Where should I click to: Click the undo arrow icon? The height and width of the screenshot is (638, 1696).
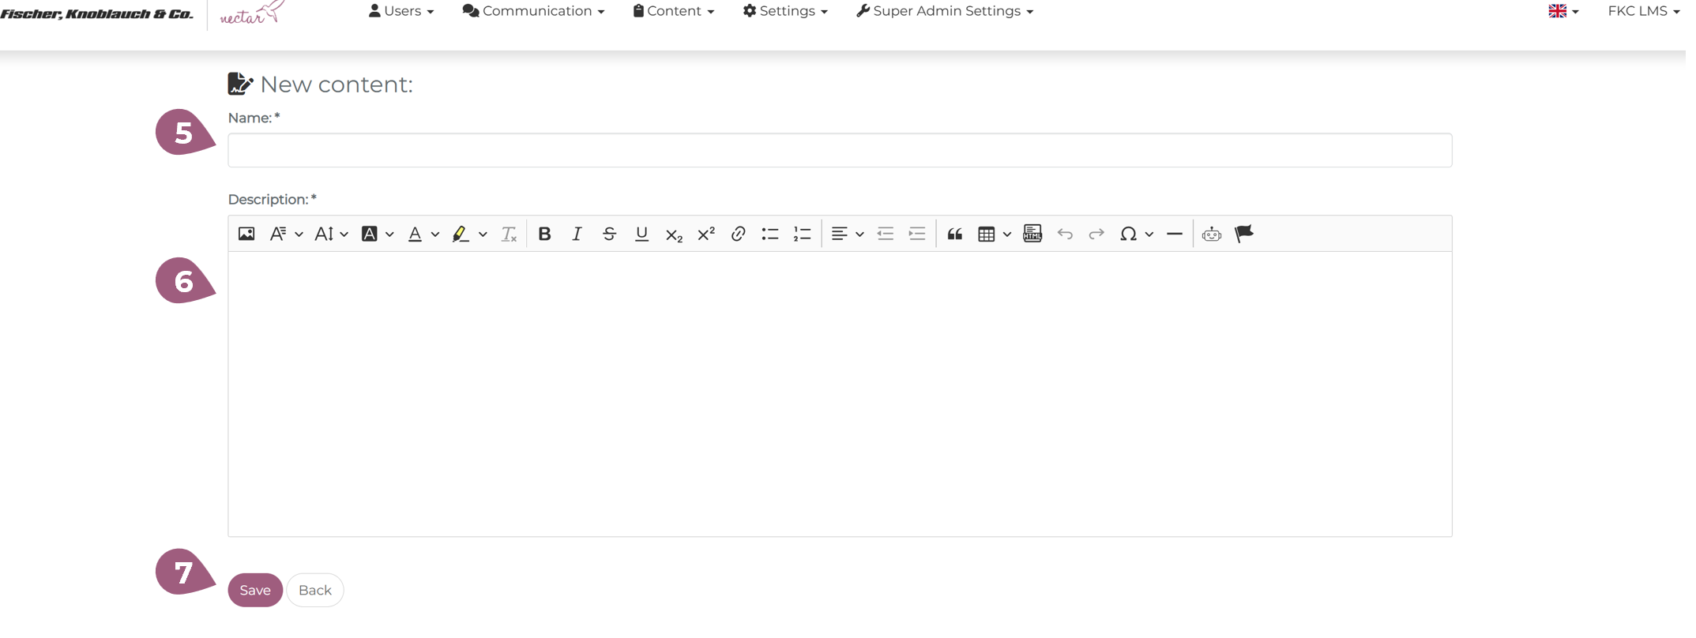(x=1065, y=234)
